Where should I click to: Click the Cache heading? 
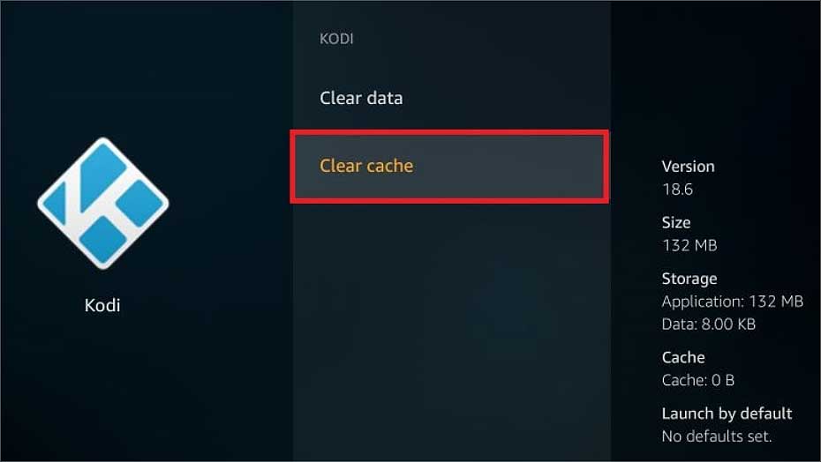pyautogui.click(x=682, y=357)
